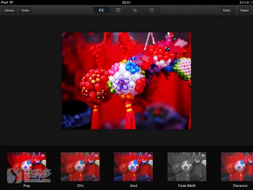The width and height of the screenshot is (253, 190).
Task: Open the Edits menu
Action: tap(228, 10)
